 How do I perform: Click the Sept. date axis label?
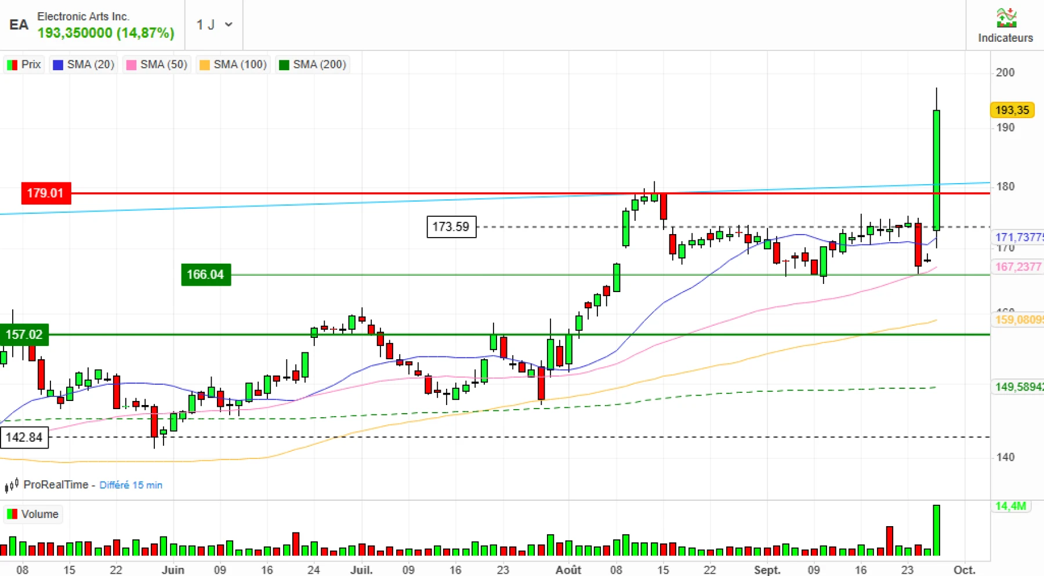pos(767,570)
